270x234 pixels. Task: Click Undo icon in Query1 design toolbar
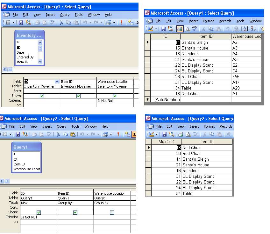[85, 23]
